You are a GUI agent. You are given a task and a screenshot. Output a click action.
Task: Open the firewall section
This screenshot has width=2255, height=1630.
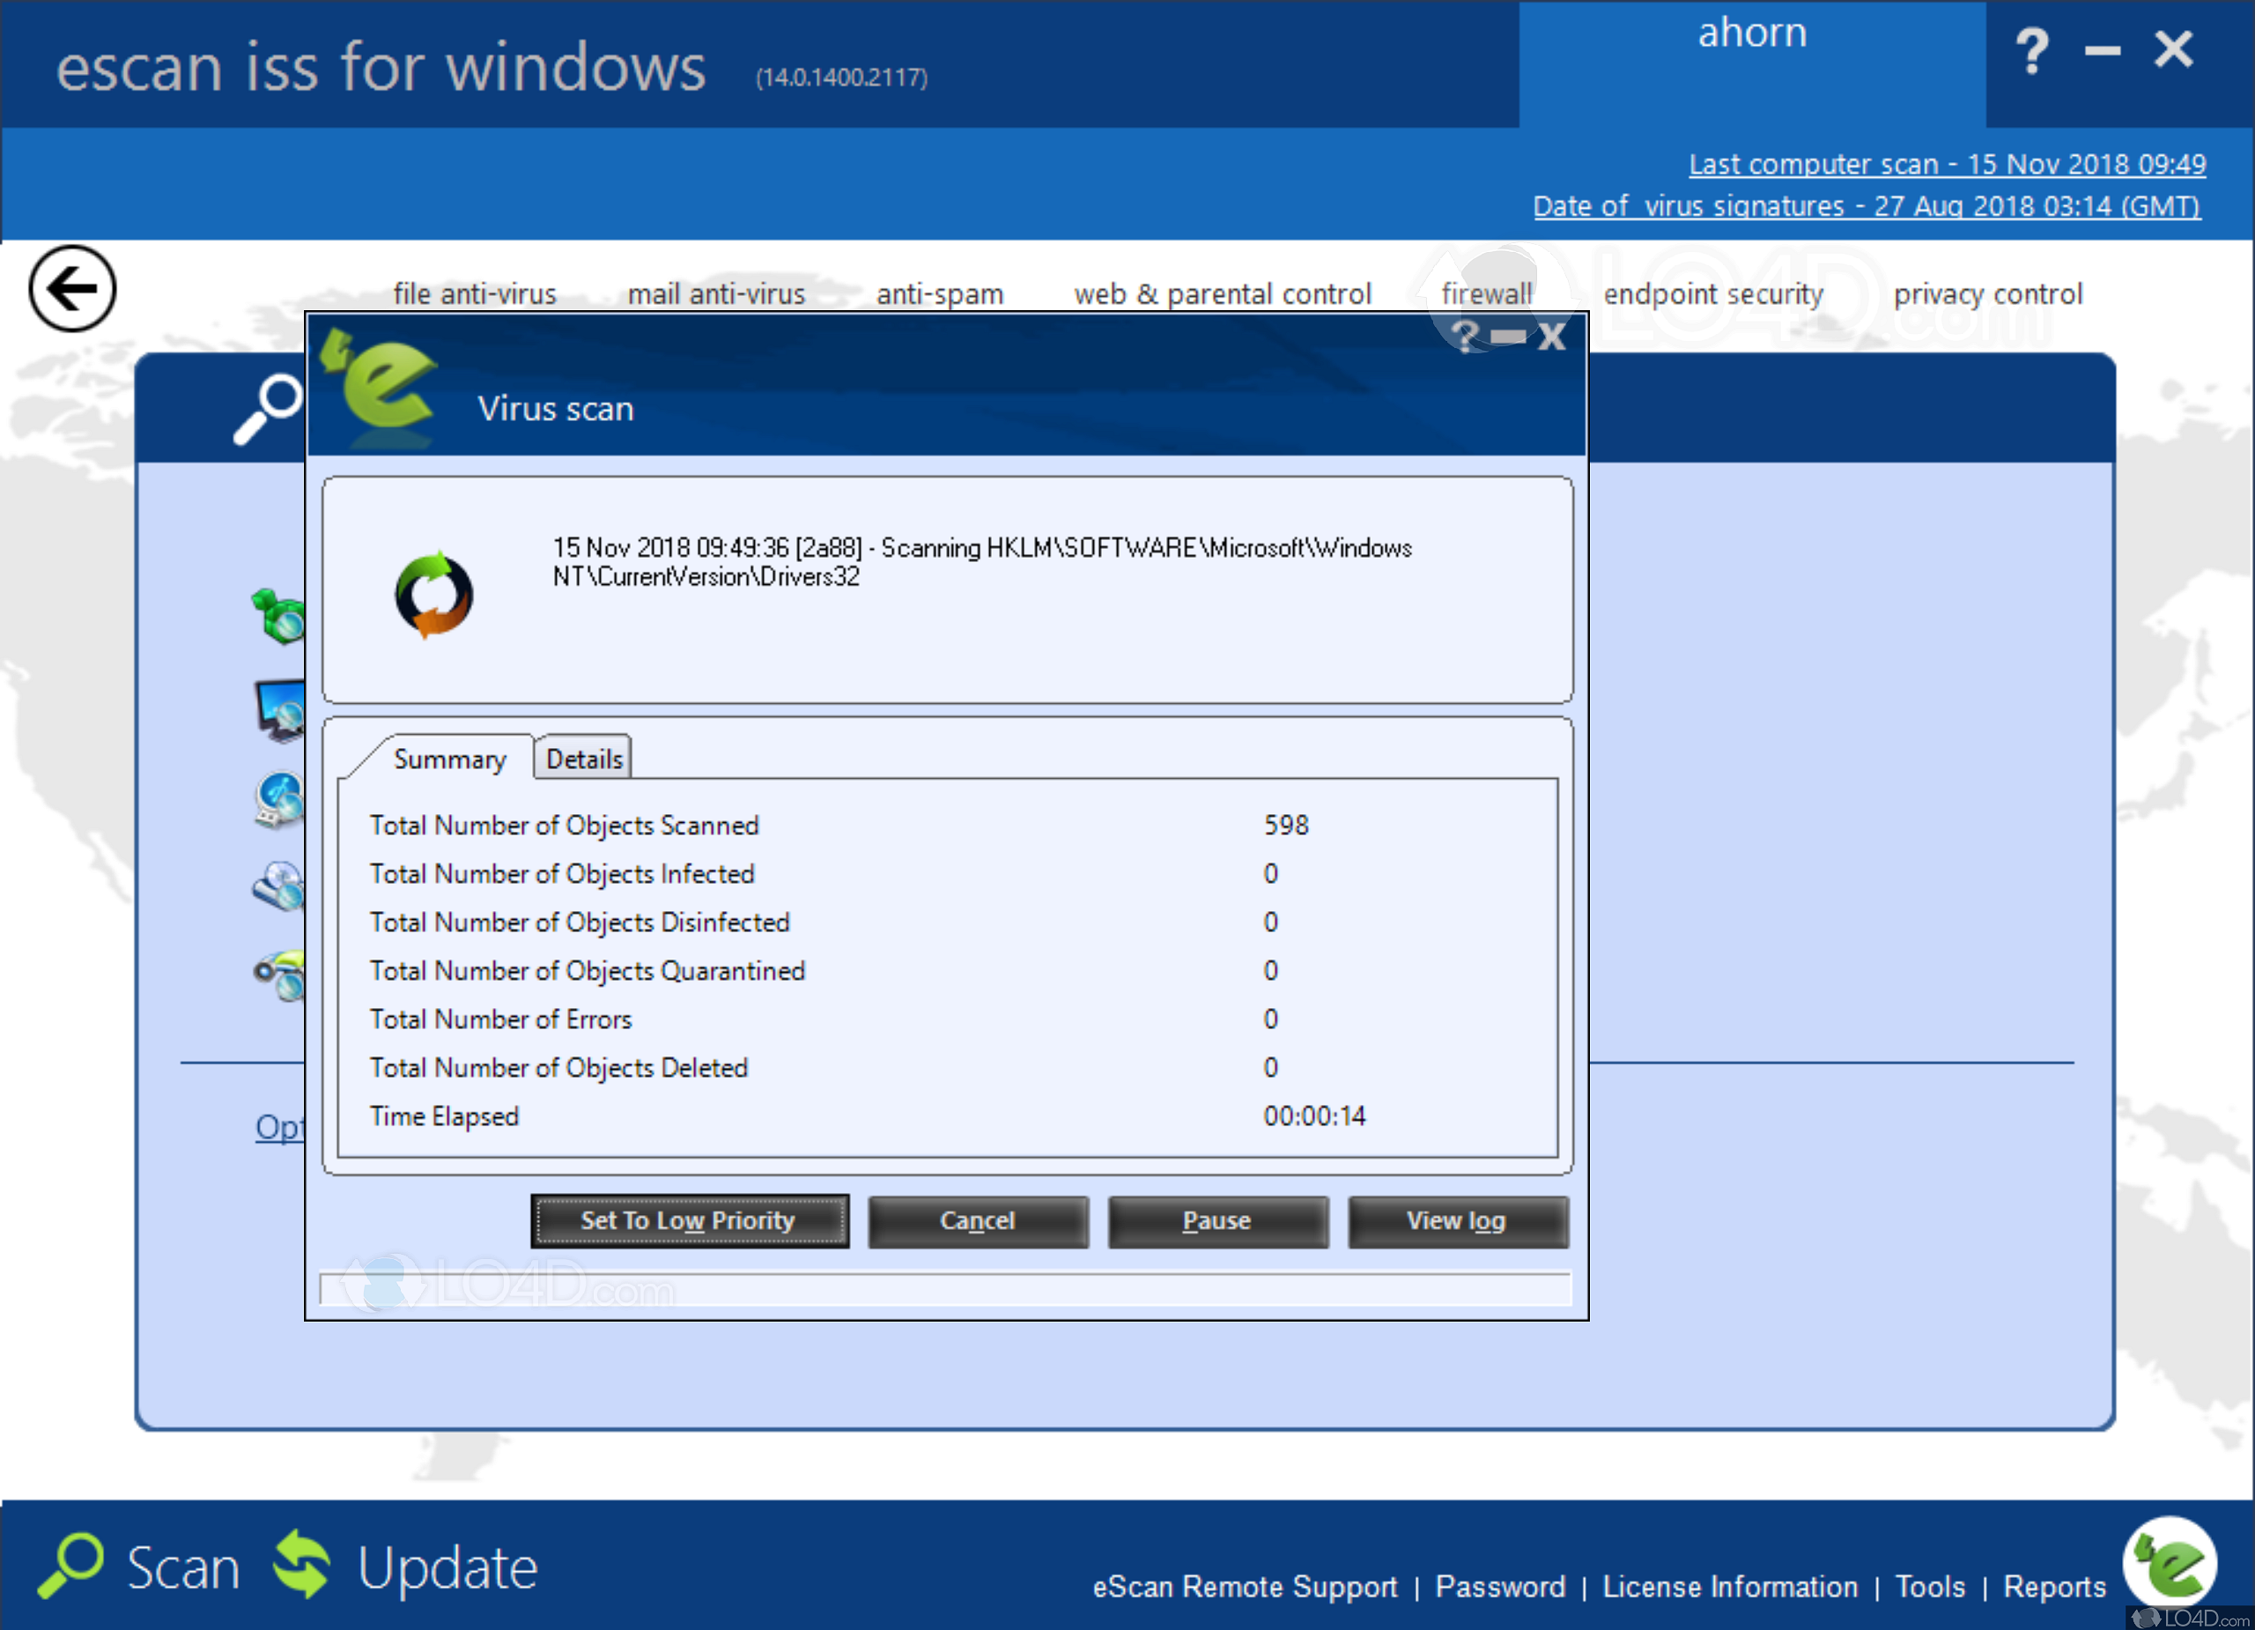tap(1488, 294)
